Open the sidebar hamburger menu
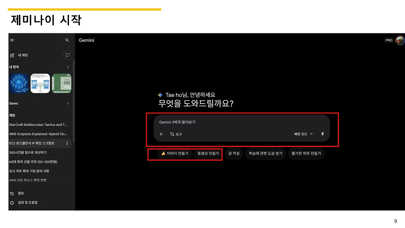 click(12, 40)
